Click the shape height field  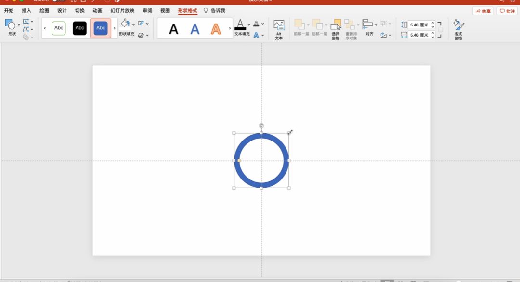point(419,25)
